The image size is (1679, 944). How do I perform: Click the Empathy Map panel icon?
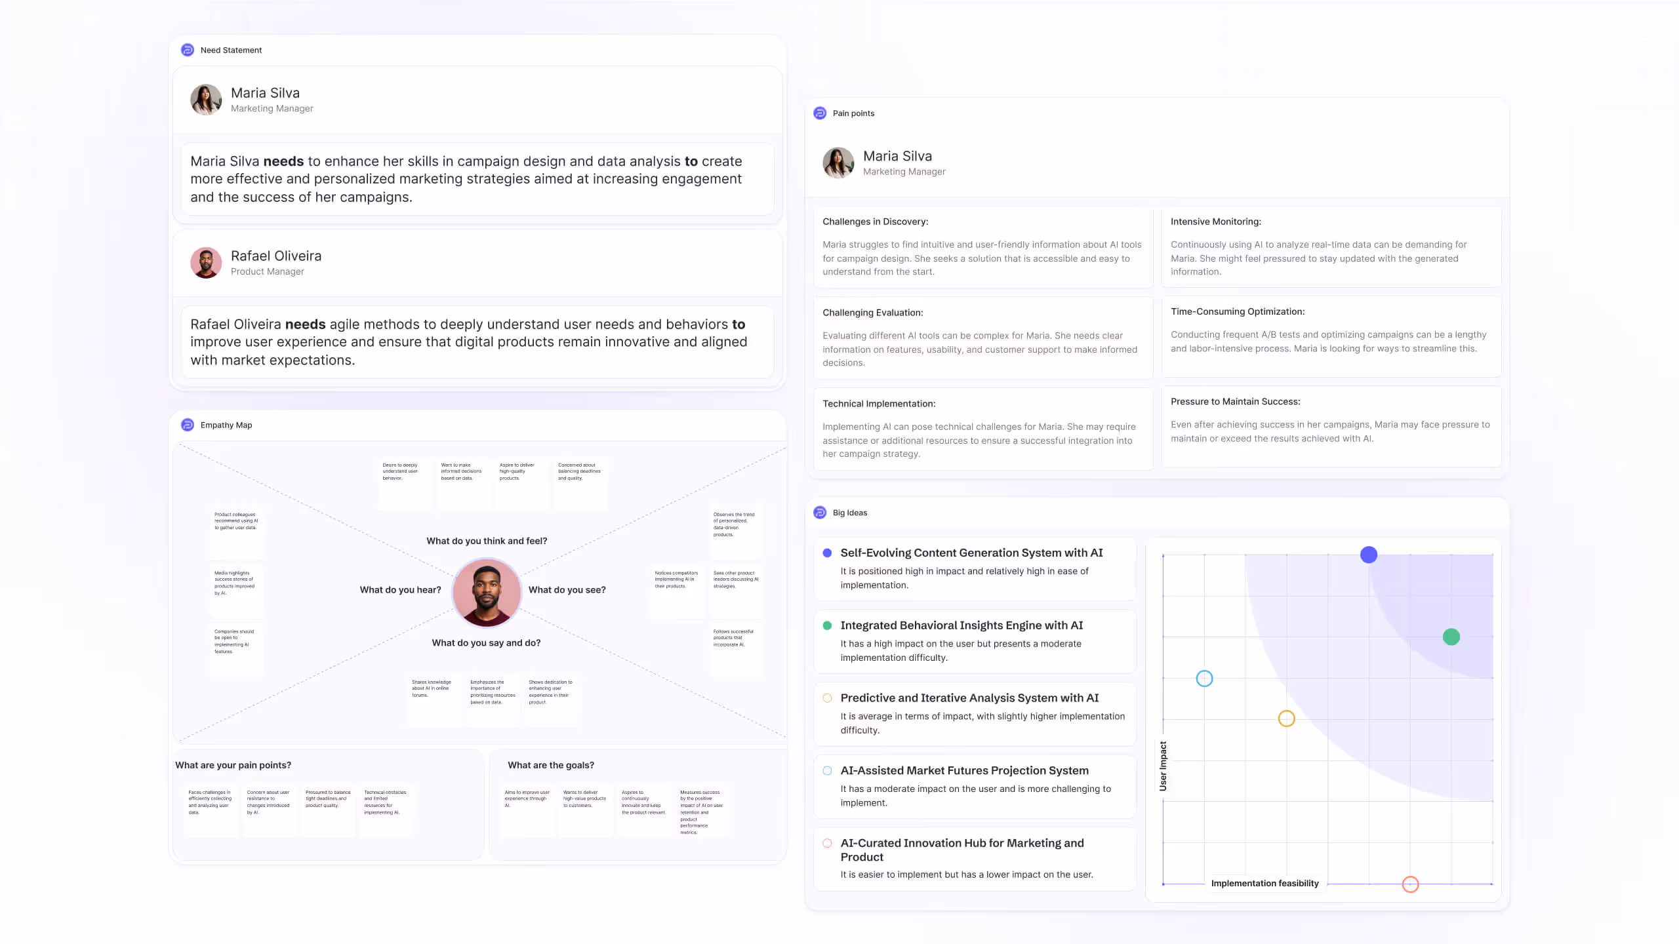pos(188,425)
